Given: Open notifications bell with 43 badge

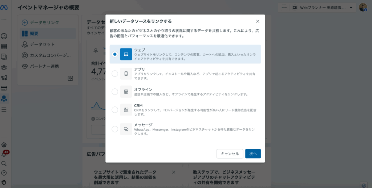Looking at the screenshot, I should [x=4, y=154].
